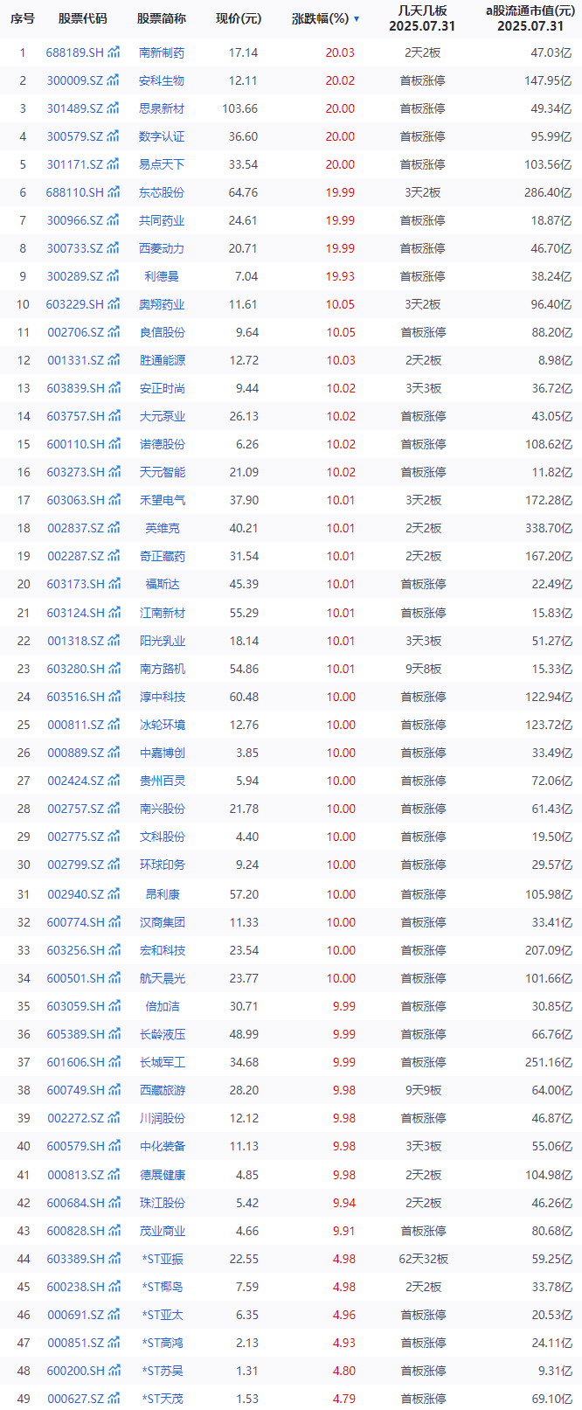This screenshot has width=582, height=1410.
Task: Open chart icon beside 300966.SZ
Action: 114,220
